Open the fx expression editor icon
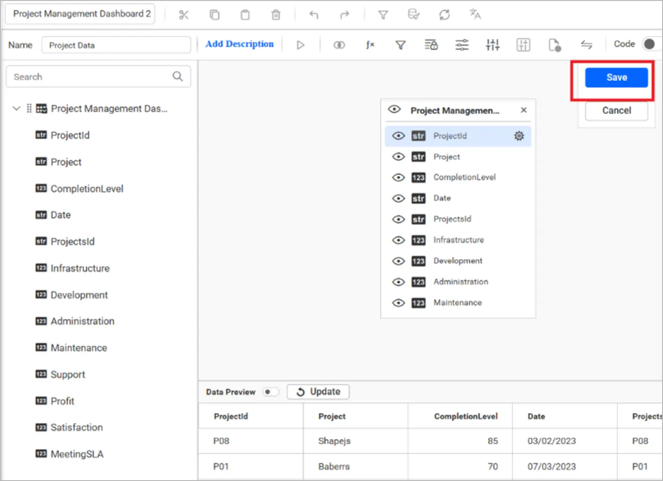 370,45
